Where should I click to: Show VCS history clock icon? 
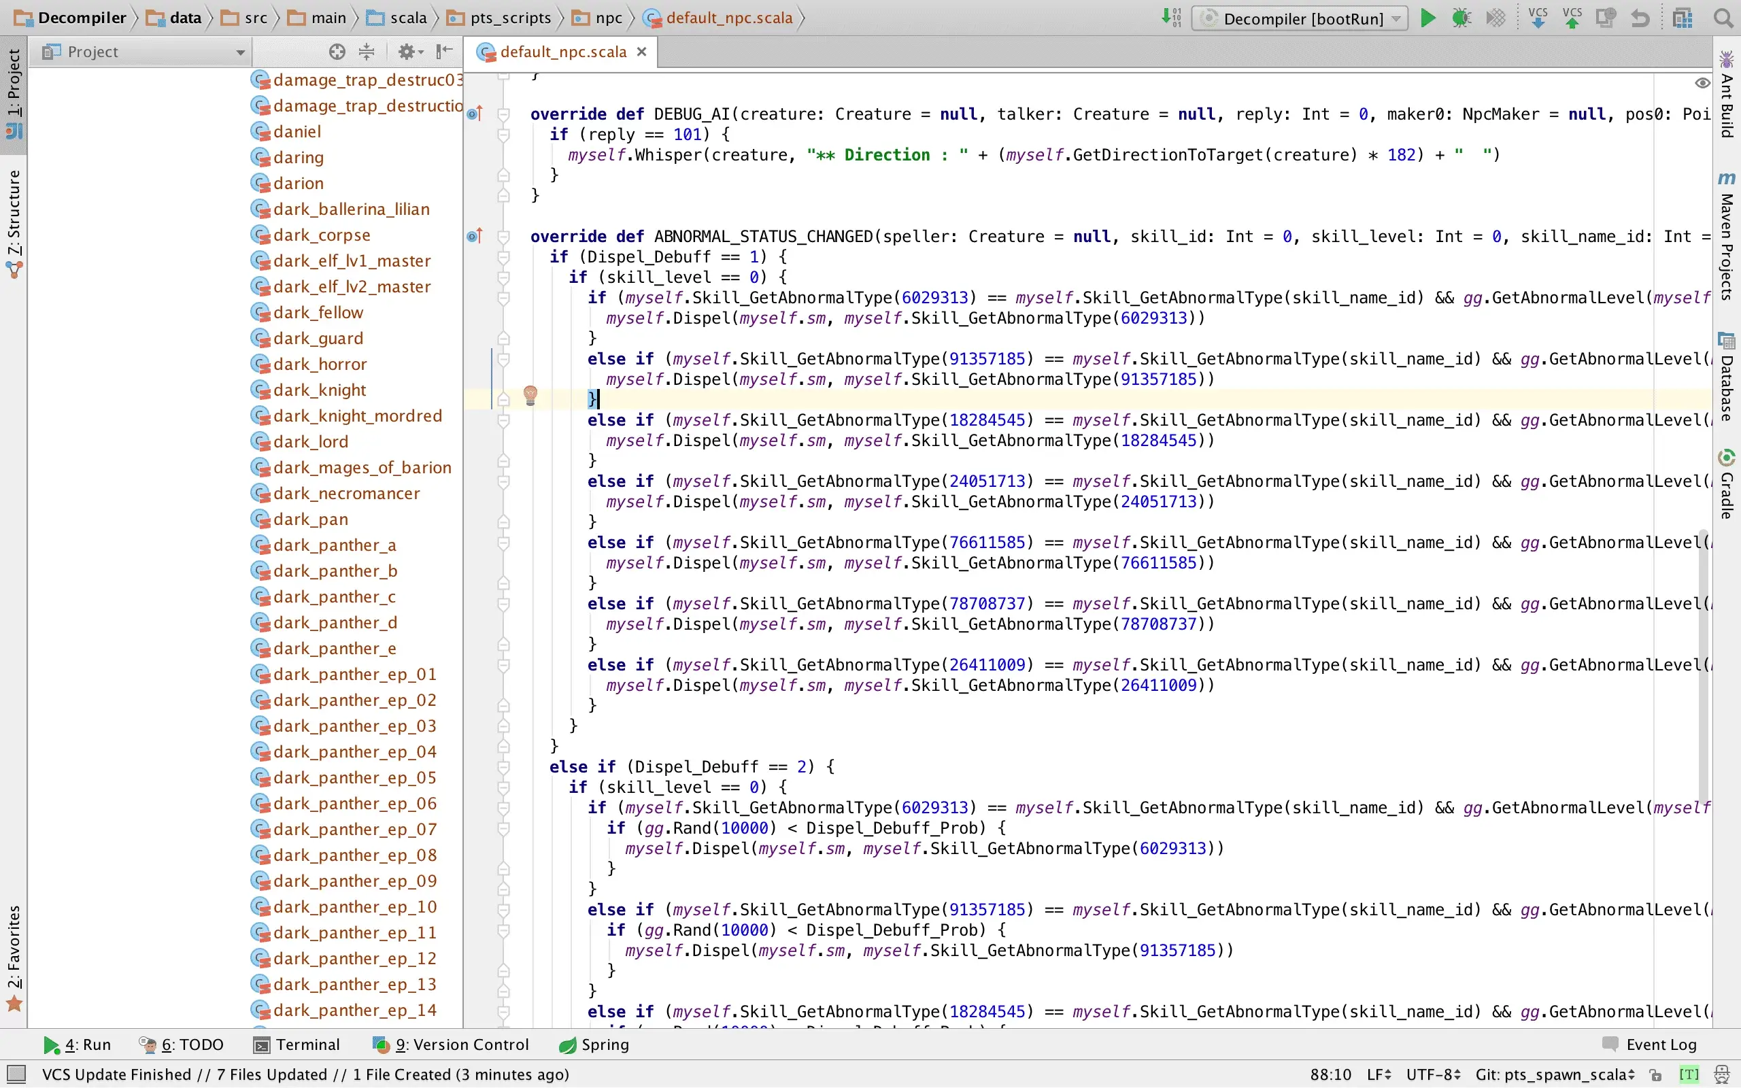tap(1605, 18)
